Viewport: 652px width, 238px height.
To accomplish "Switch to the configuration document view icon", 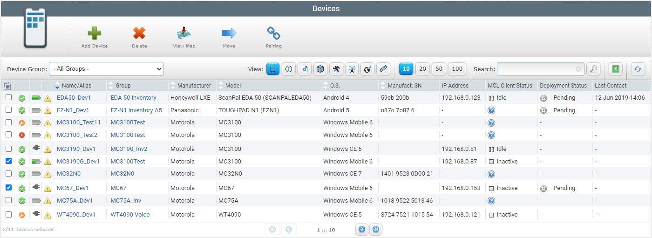I will pos(305,69).
